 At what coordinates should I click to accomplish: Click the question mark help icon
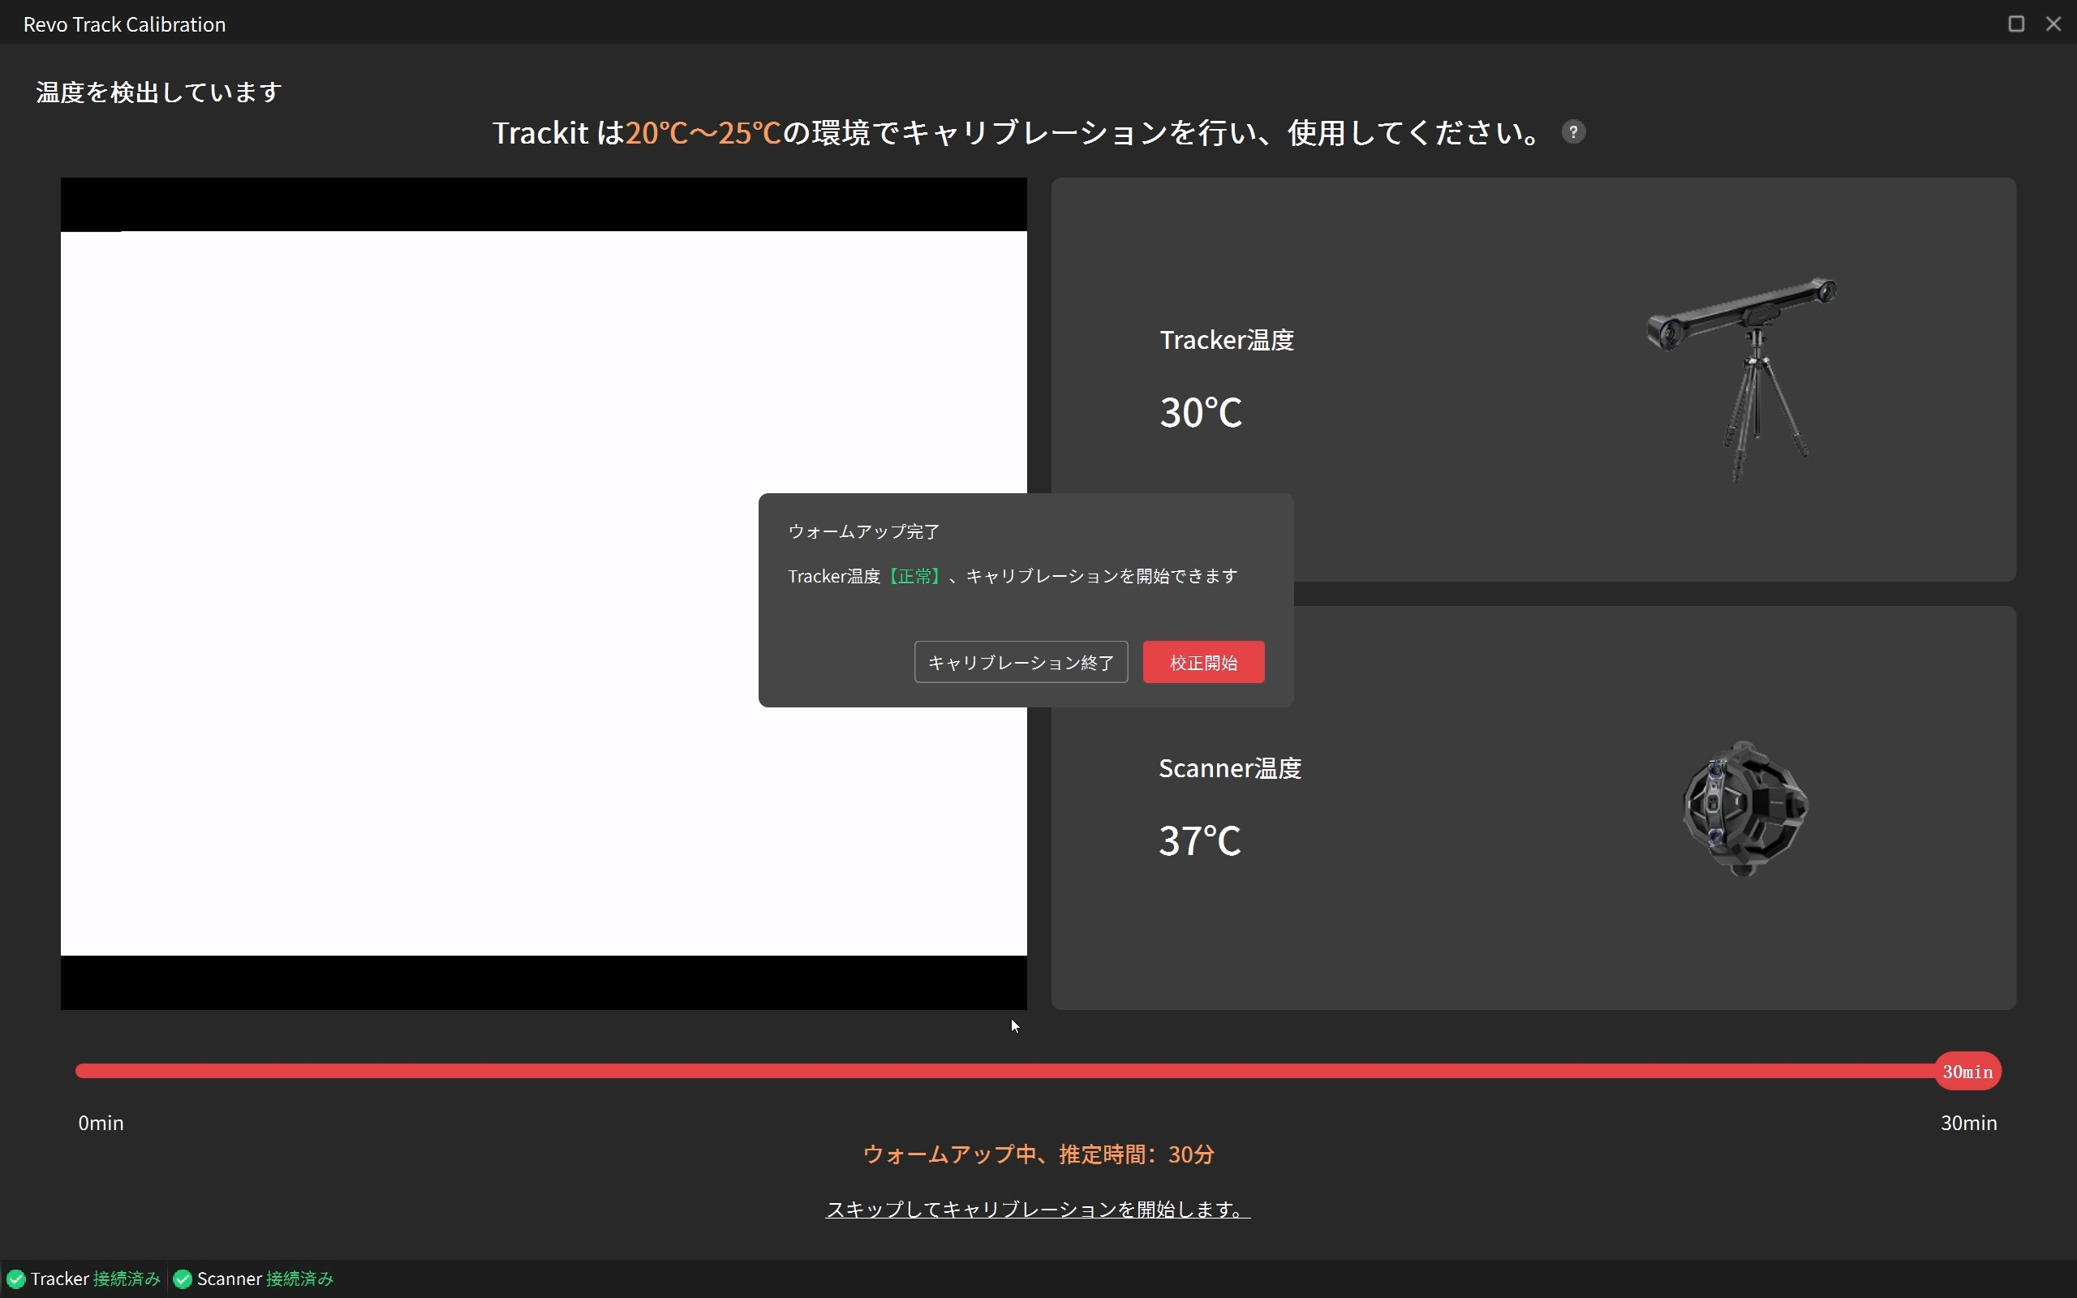click(1572, 132)
